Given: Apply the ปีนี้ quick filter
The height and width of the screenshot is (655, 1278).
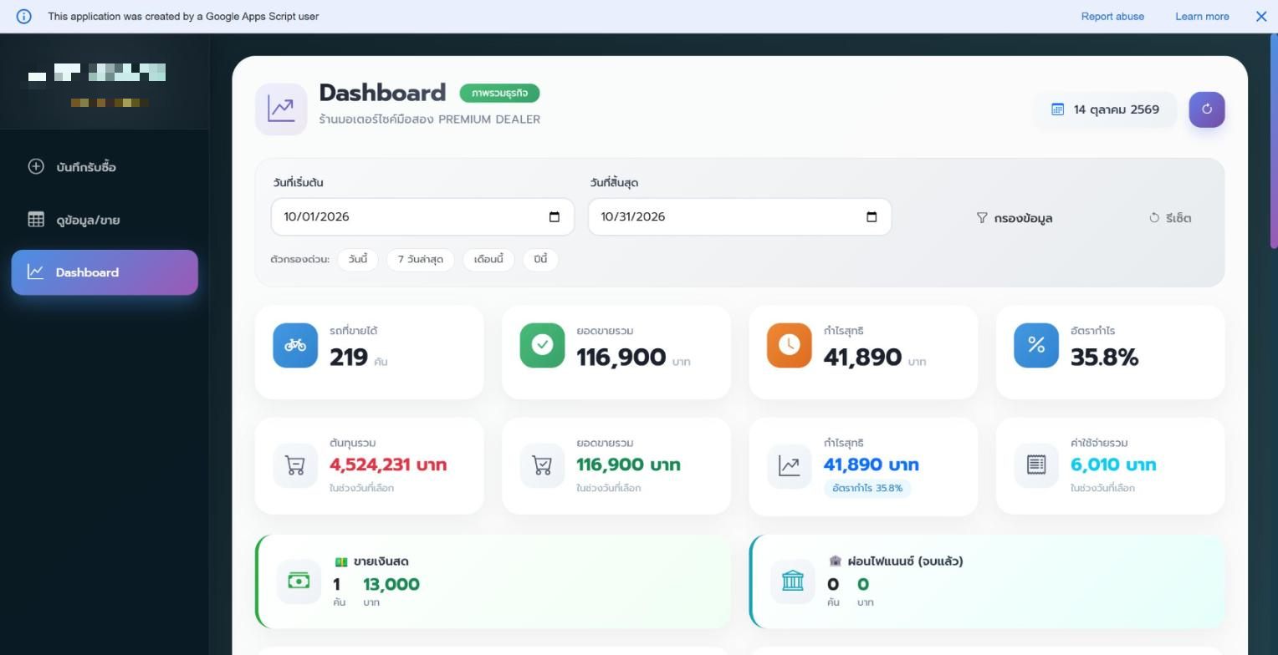Looking at the screenshot, I should click(x=540, y=259).
